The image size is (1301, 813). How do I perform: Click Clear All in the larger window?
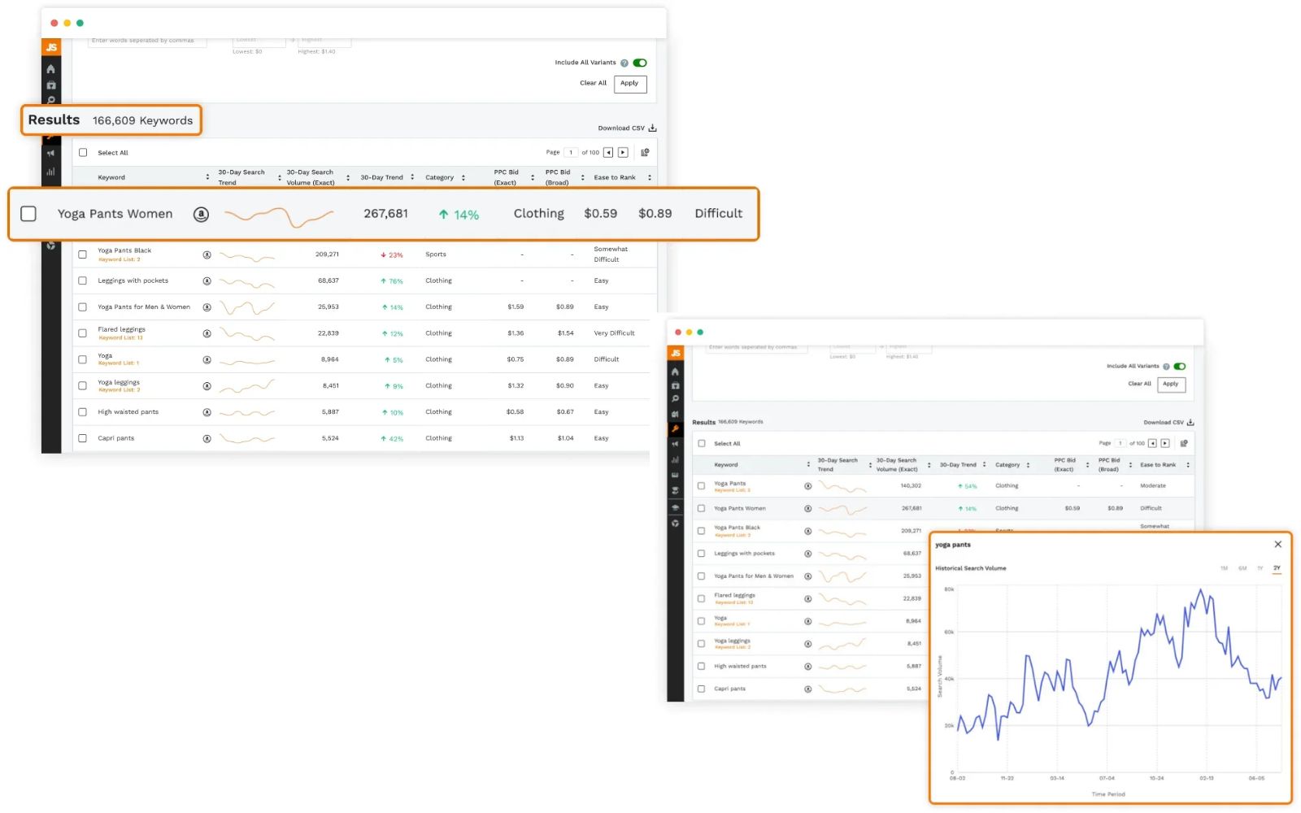593,83
